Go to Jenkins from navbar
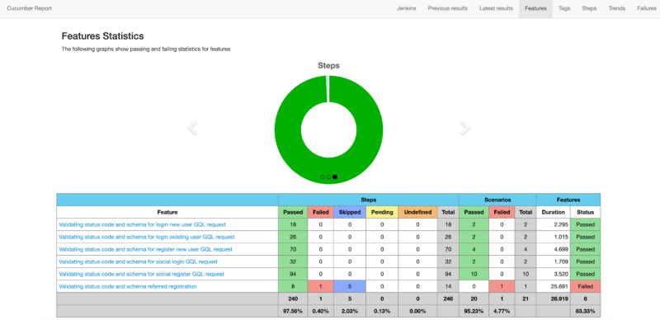 coord(407,8)
